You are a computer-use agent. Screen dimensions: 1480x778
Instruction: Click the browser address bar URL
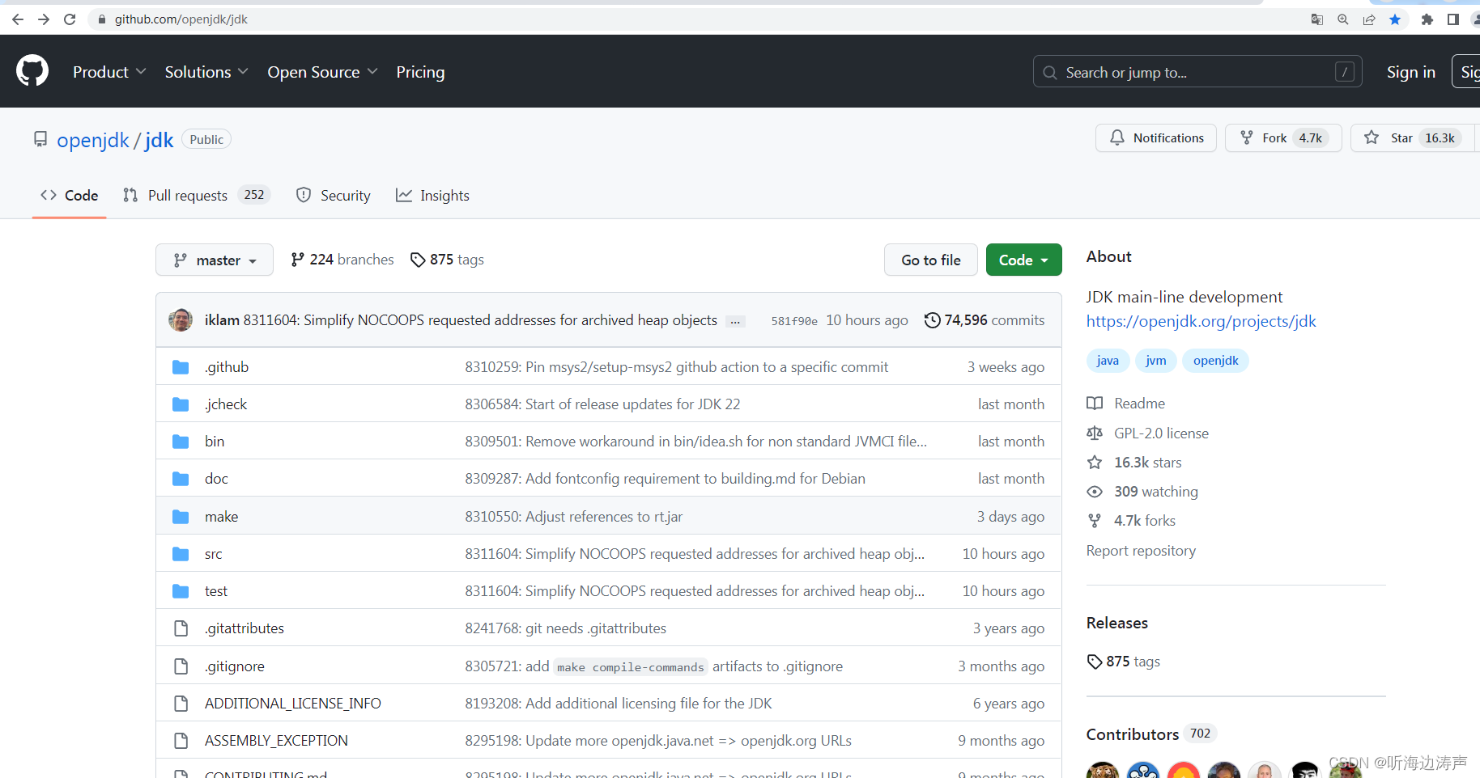[181, 19]
